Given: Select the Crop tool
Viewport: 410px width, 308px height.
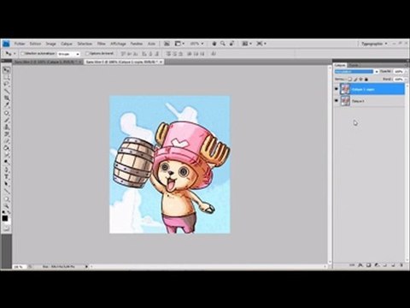Looking at the screenshot, I should coord(6,98).
